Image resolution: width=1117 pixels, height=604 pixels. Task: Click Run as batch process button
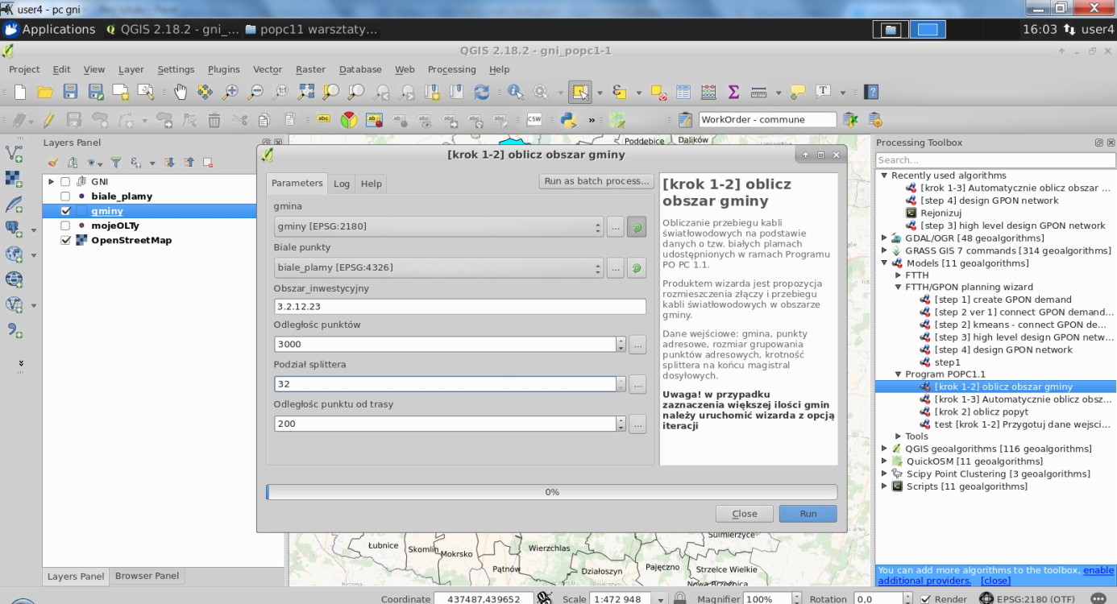tap(596, 181)
